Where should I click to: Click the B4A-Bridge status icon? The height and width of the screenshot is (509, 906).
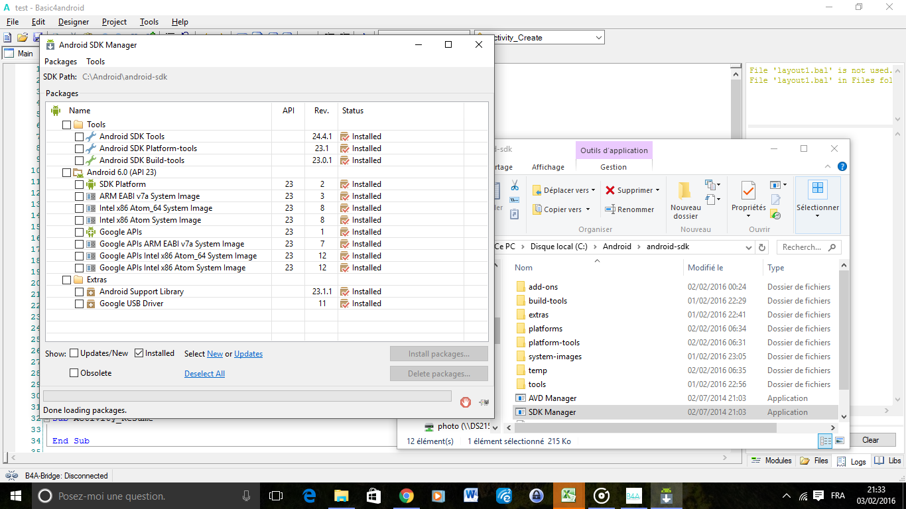tap(12, 475)
